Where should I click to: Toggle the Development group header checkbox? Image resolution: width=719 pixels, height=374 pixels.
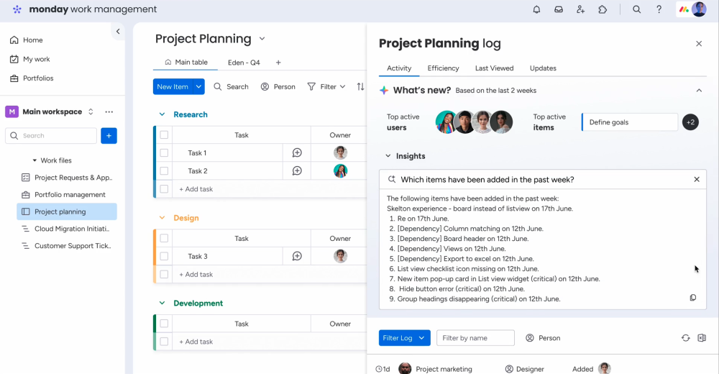[164, 324]
